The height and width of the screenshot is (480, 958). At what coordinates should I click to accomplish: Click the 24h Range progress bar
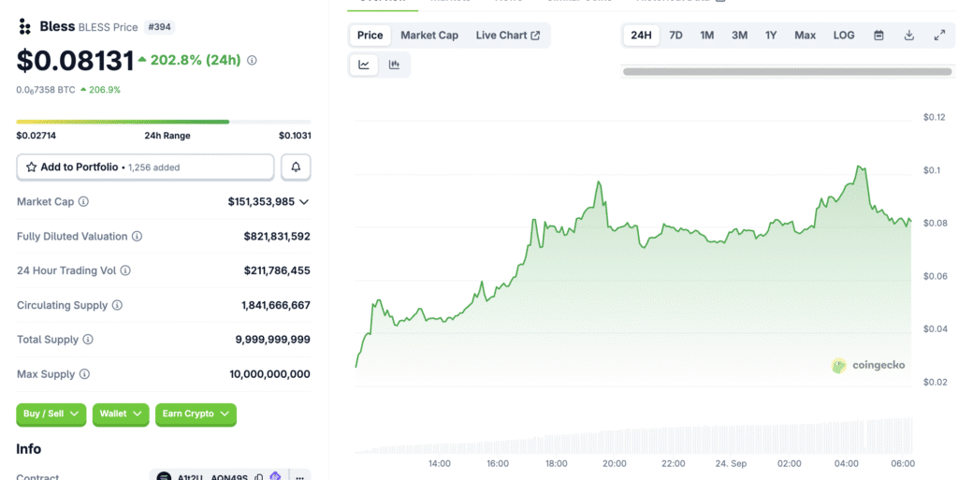pyautogui.click(x=164, y=122)
